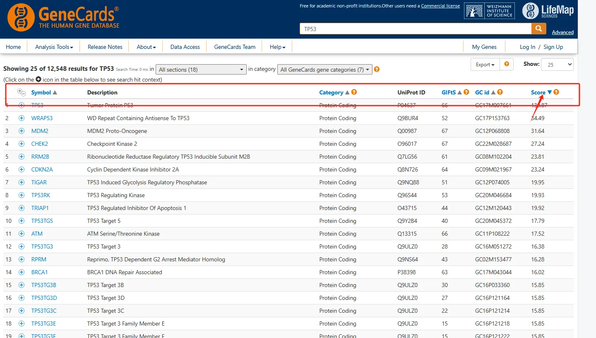
Task: Click the expand/collapse all rows icon
Action: pyautogui.click(x=22, y=92)
